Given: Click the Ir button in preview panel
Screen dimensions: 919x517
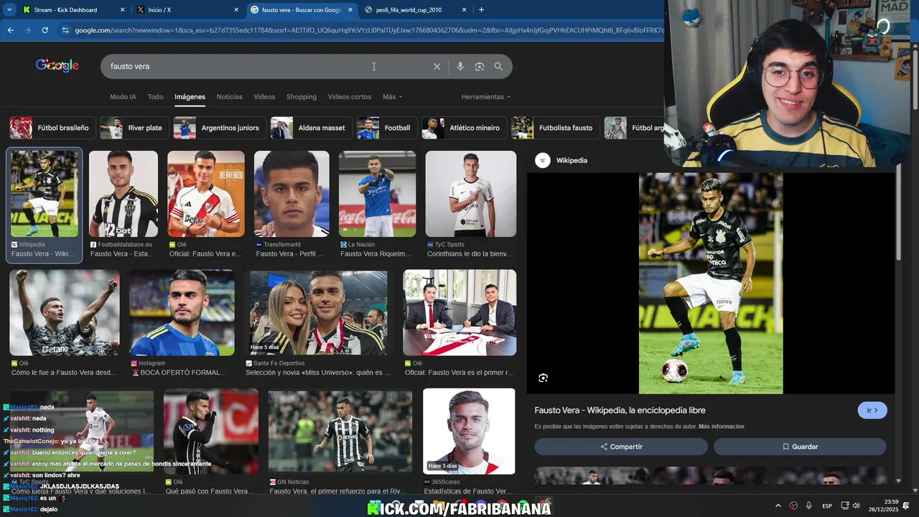Looking at the screenshot, I should [872, 410].
